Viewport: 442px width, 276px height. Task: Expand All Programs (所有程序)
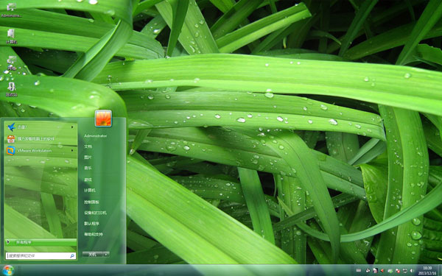(x=41, y=242)
